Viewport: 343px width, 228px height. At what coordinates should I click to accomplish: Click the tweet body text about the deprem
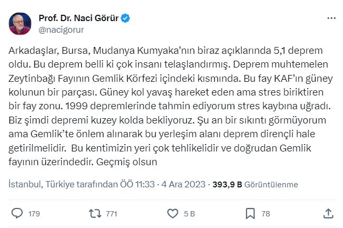[x=169, y=104]
